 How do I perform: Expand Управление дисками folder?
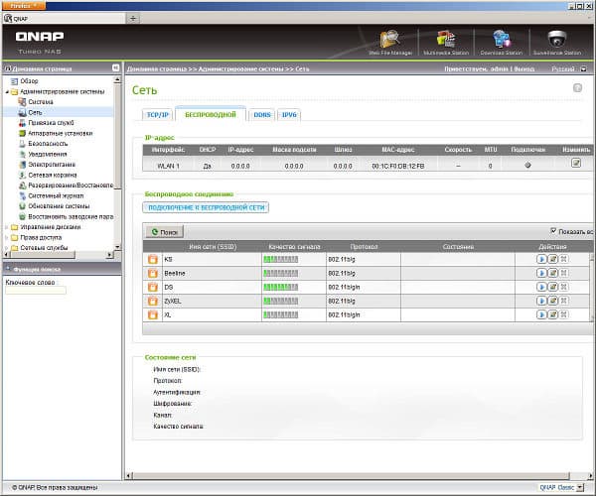point(7,227)
